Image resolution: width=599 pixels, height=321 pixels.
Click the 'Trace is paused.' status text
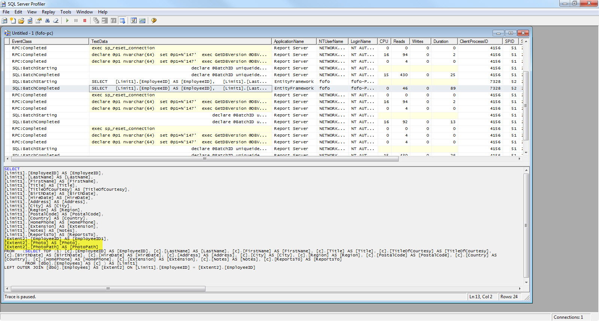[x=20, y=297]
